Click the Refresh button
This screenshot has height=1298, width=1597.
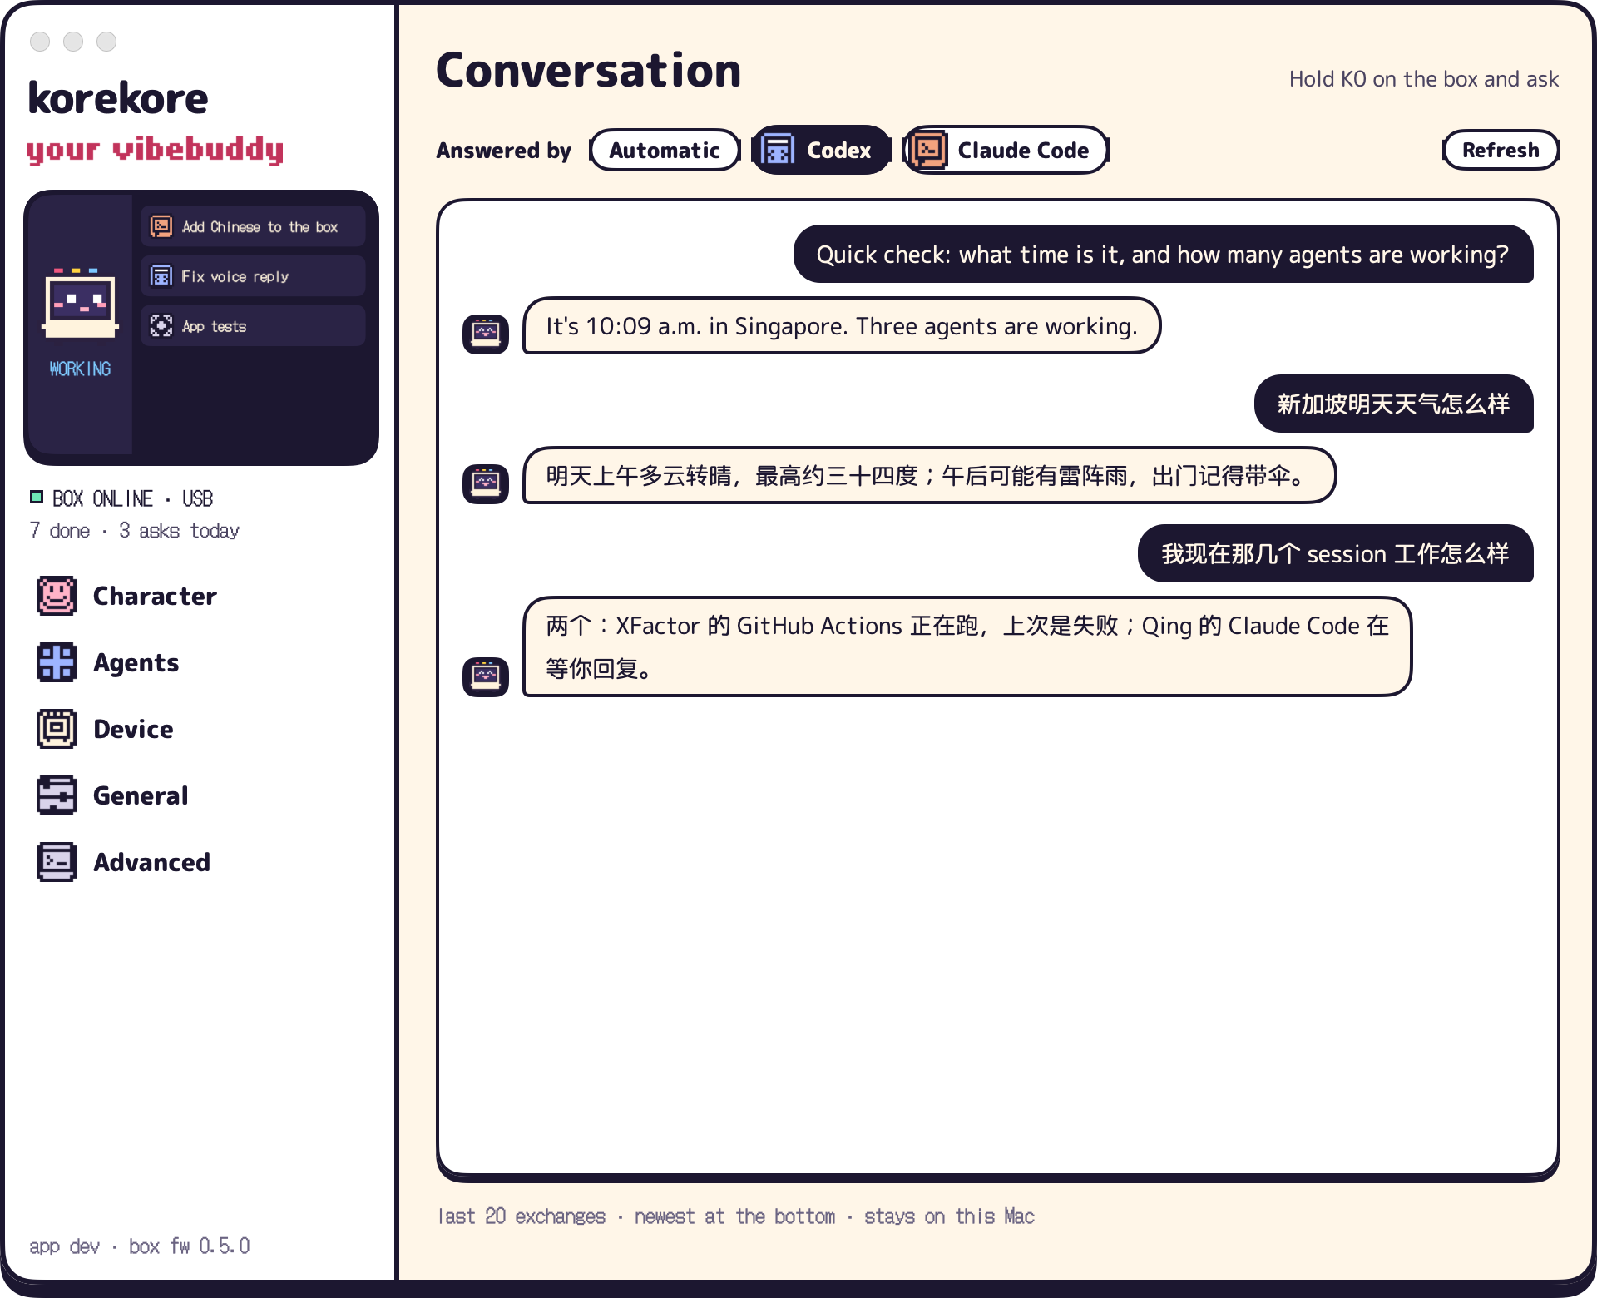coord(1501,150)
